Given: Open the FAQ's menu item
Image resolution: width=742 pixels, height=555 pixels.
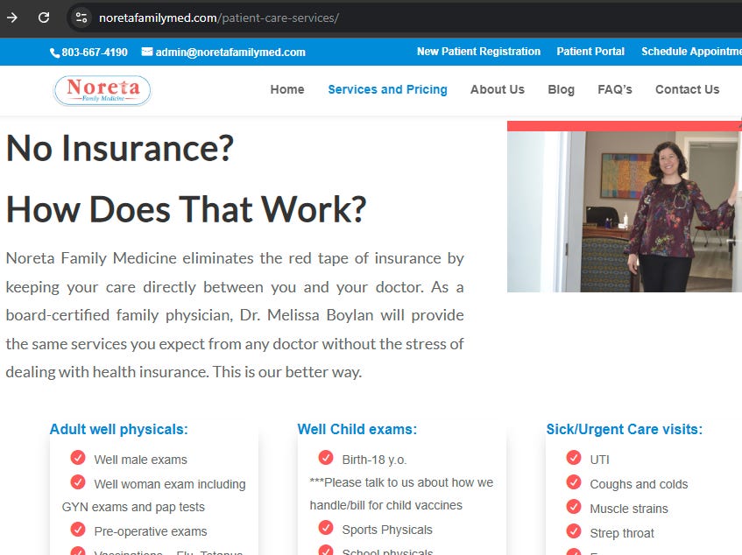Looking at the screenshot, I should click(615, 89).
